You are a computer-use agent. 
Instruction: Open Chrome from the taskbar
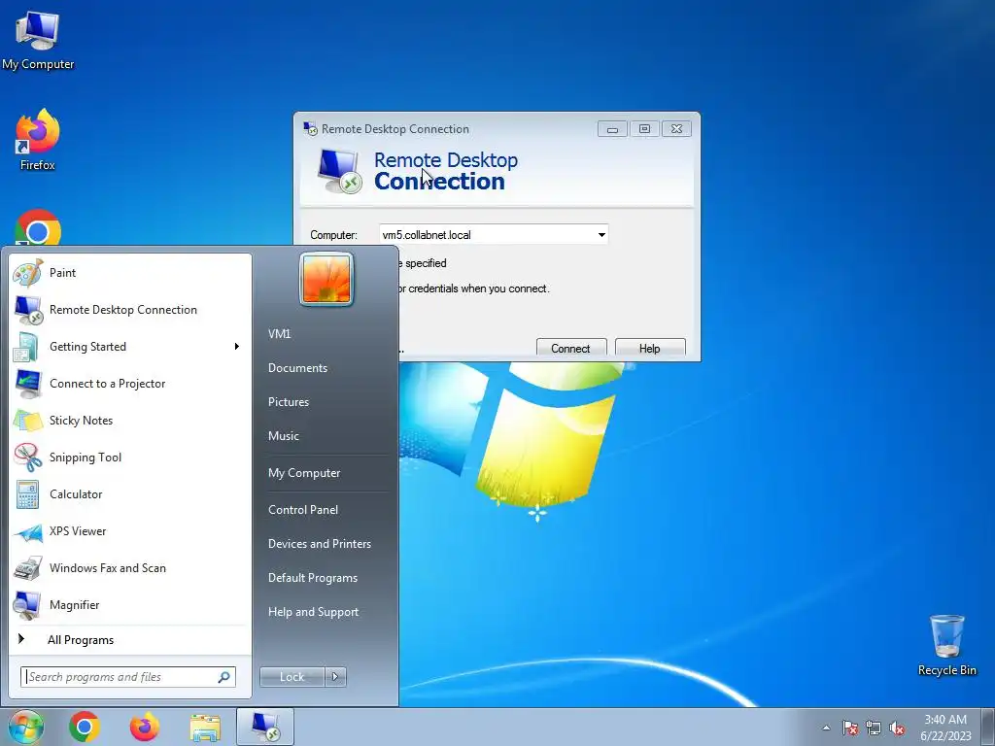[x=85, y=727]
